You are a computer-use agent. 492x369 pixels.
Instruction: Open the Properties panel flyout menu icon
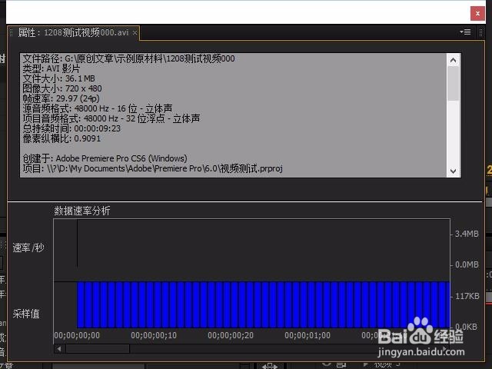pyautogui.click(x=465, y=32)
